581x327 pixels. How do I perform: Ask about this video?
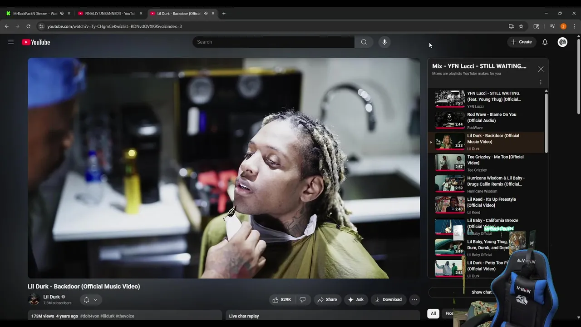[x=355, y=300]
